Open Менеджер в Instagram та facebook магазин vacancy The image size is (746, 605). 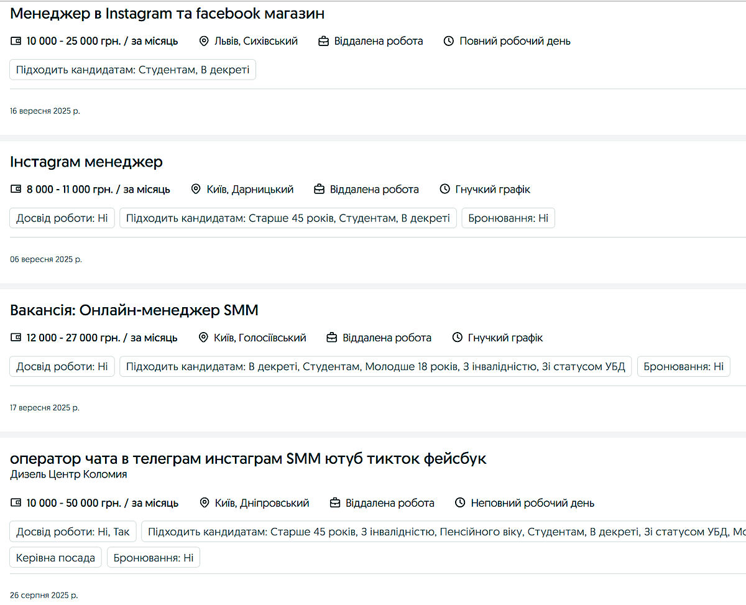point(167,13)
